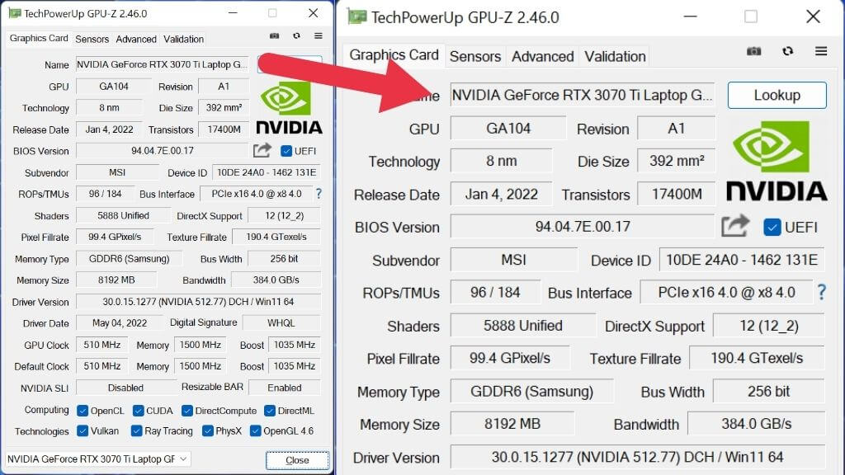Click the 8192 MB Memory Size field, left window

click(x=116, y=280)
